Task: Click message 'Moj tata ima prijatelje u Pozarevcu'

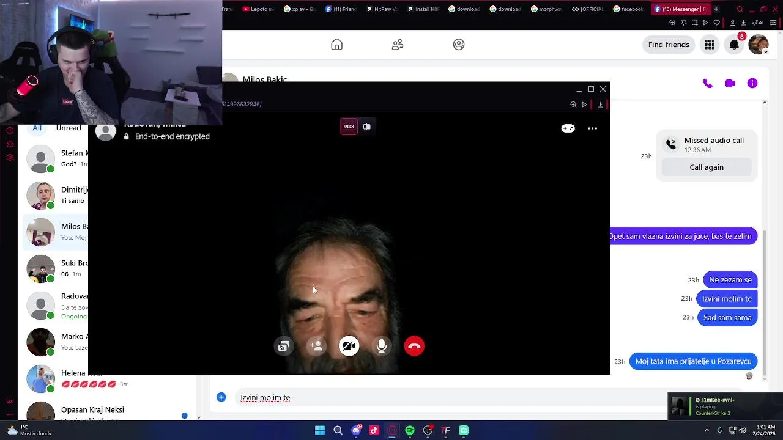Action: pos(693,361)
